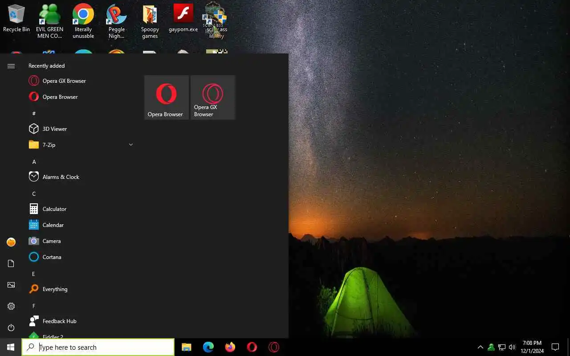Viewport: 570px width, 356px height.
Task: Launch 3D Viewer app
Action: pyautogui.click(x=80, y=129)
